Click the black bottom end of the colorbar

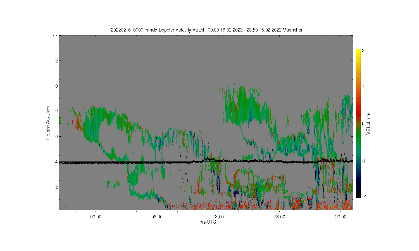click(358, 196)
